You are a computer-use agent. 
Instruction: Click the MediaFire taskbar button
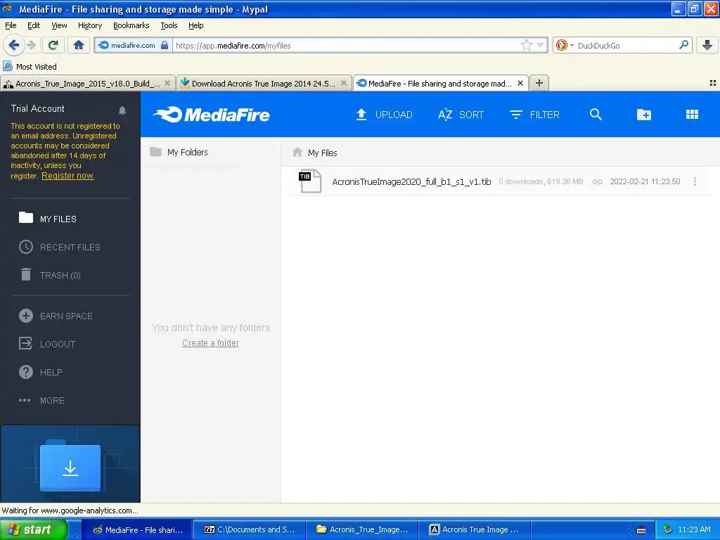point(137,529)
